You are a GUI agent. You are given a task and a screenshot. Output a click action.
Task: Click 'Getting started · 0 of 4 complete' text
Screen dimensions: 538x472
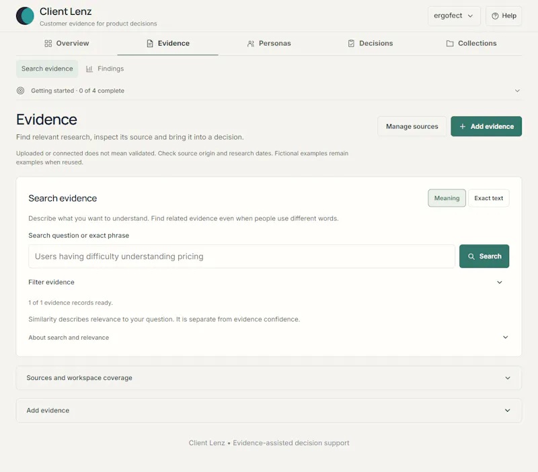coord(77,91)
